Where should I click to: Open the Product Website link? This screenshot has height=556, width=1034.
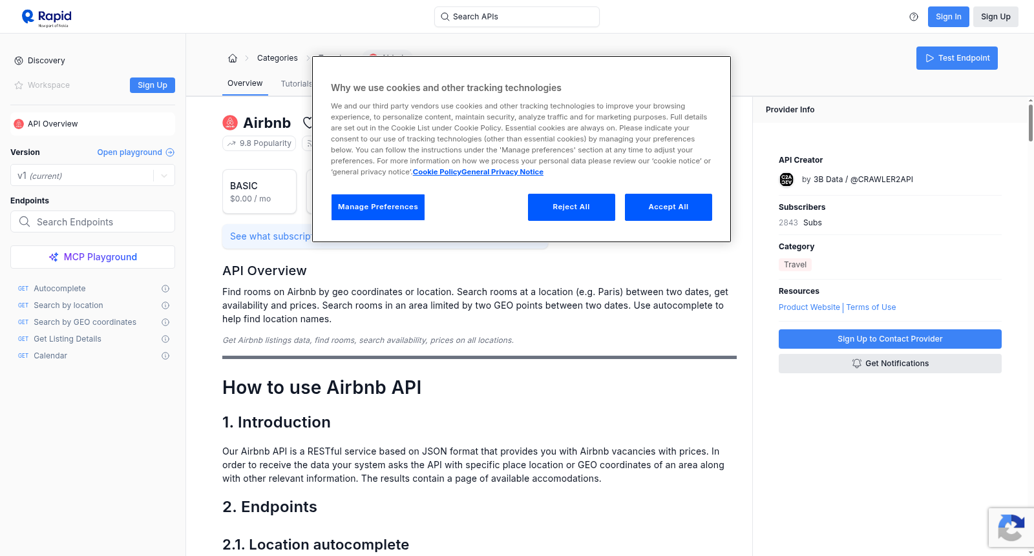[x=809, y=307]
